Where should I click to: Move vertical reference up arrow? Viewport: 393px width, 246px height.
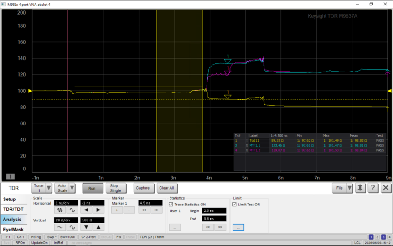(x=98, y=227)
